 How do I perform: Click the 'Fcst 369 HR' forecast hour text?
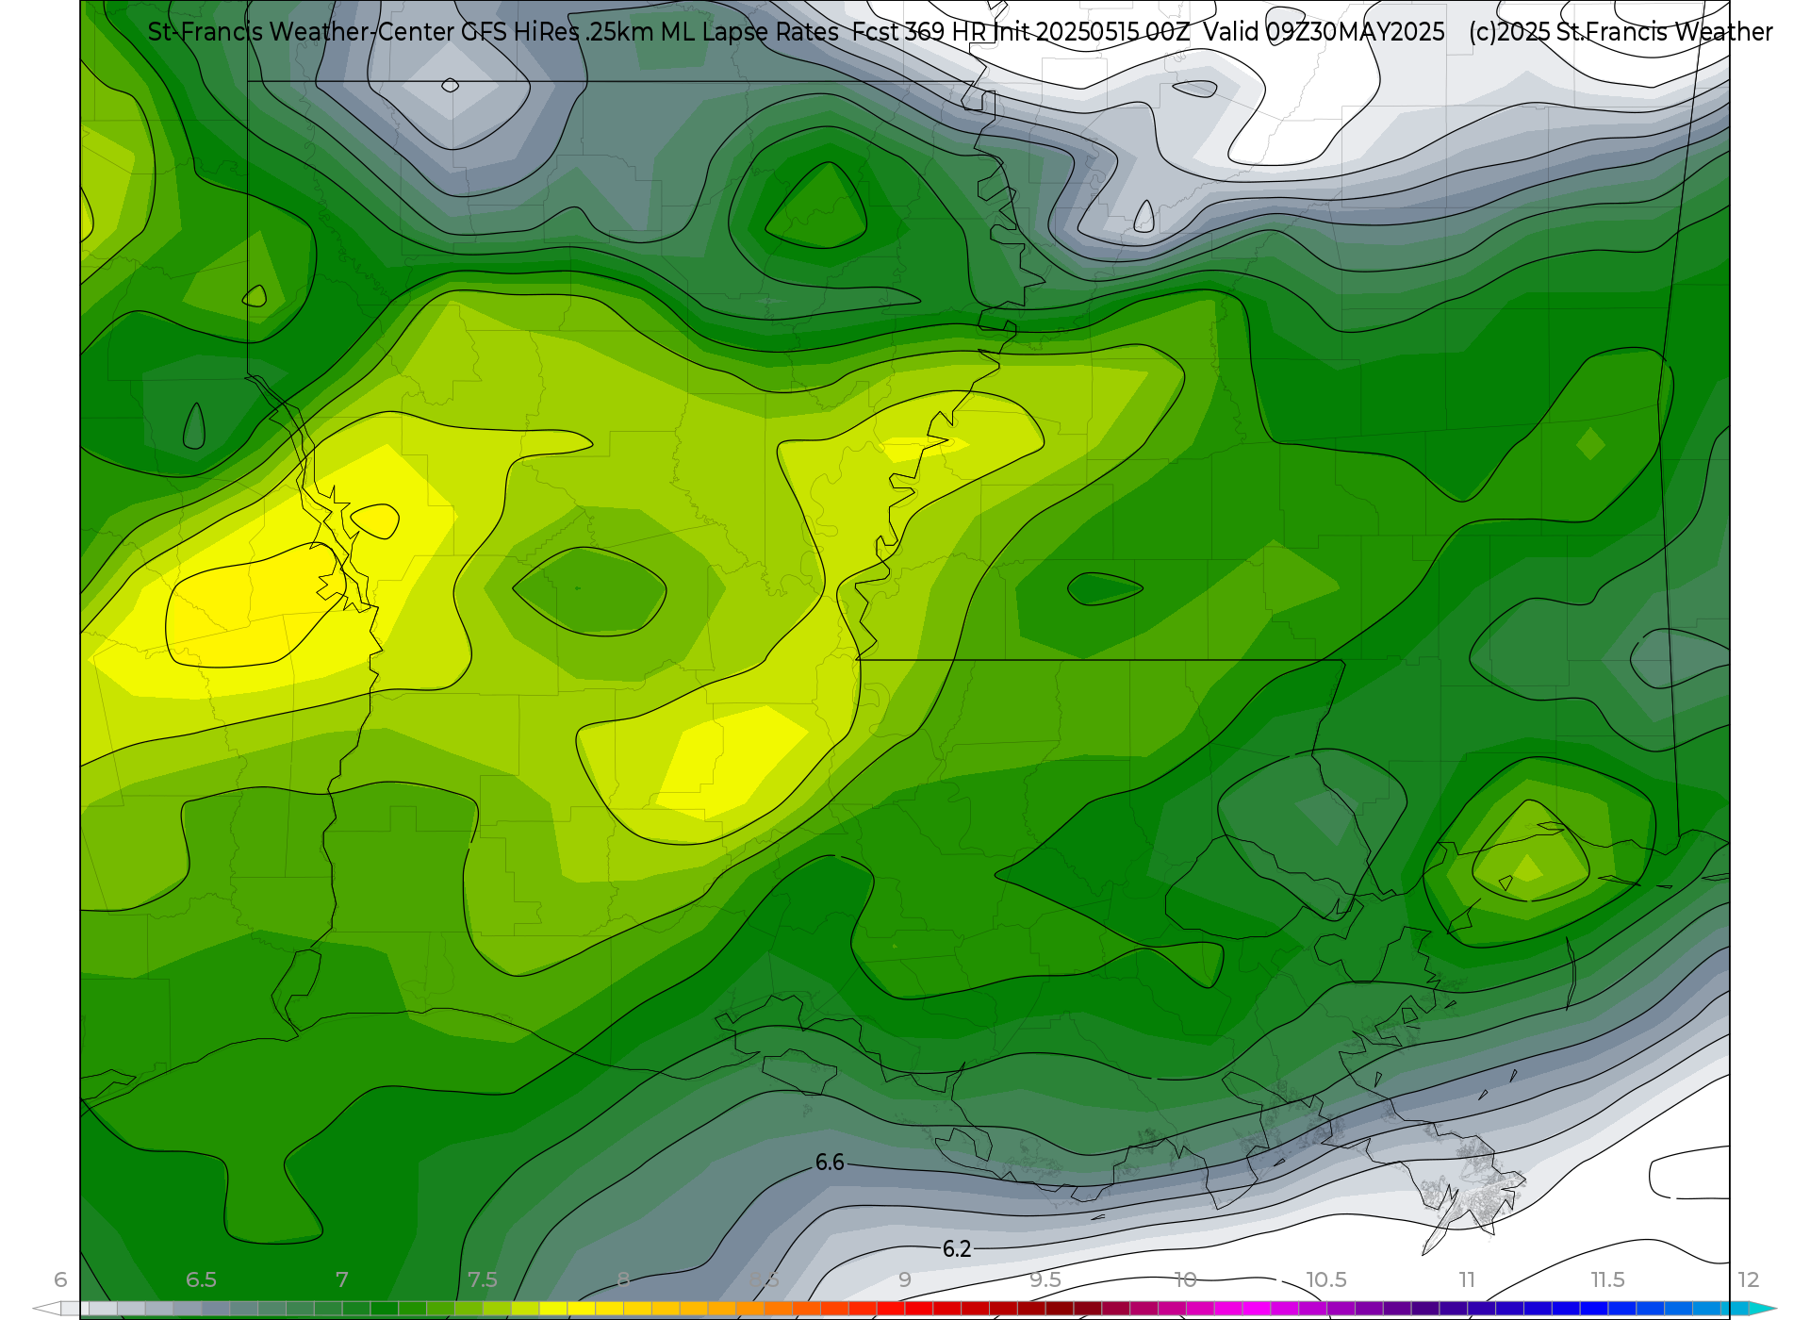919,32
